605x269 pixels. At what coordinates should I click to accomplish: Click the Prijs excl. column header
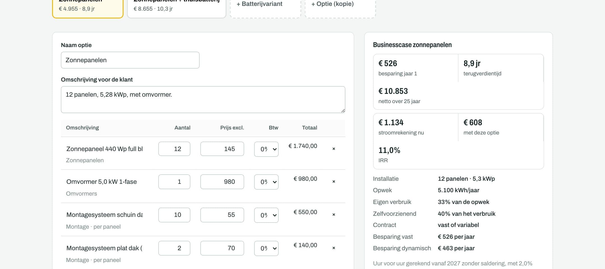(232, 128)
